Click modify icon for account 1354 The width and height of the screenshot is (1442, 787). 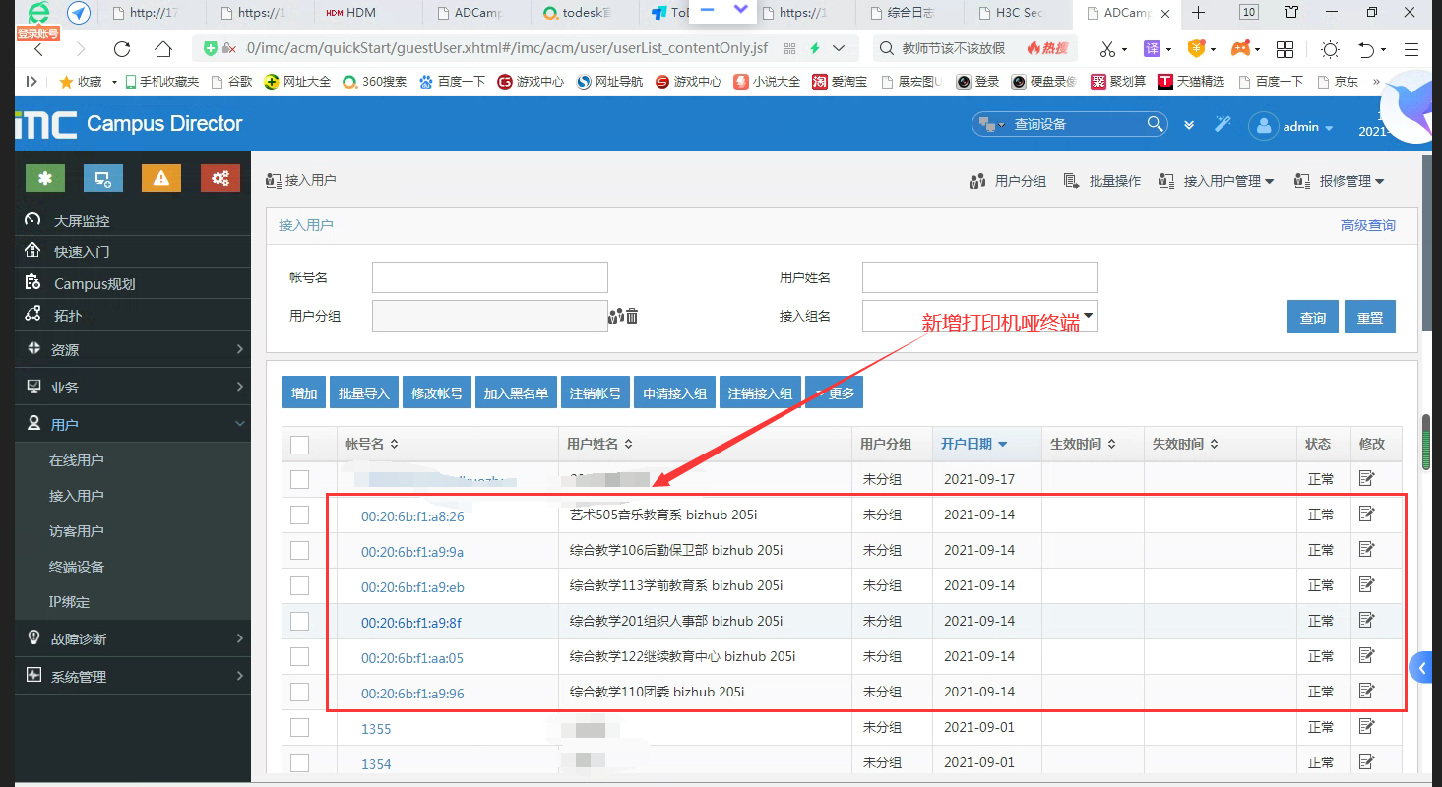(x=1366, y=761)
